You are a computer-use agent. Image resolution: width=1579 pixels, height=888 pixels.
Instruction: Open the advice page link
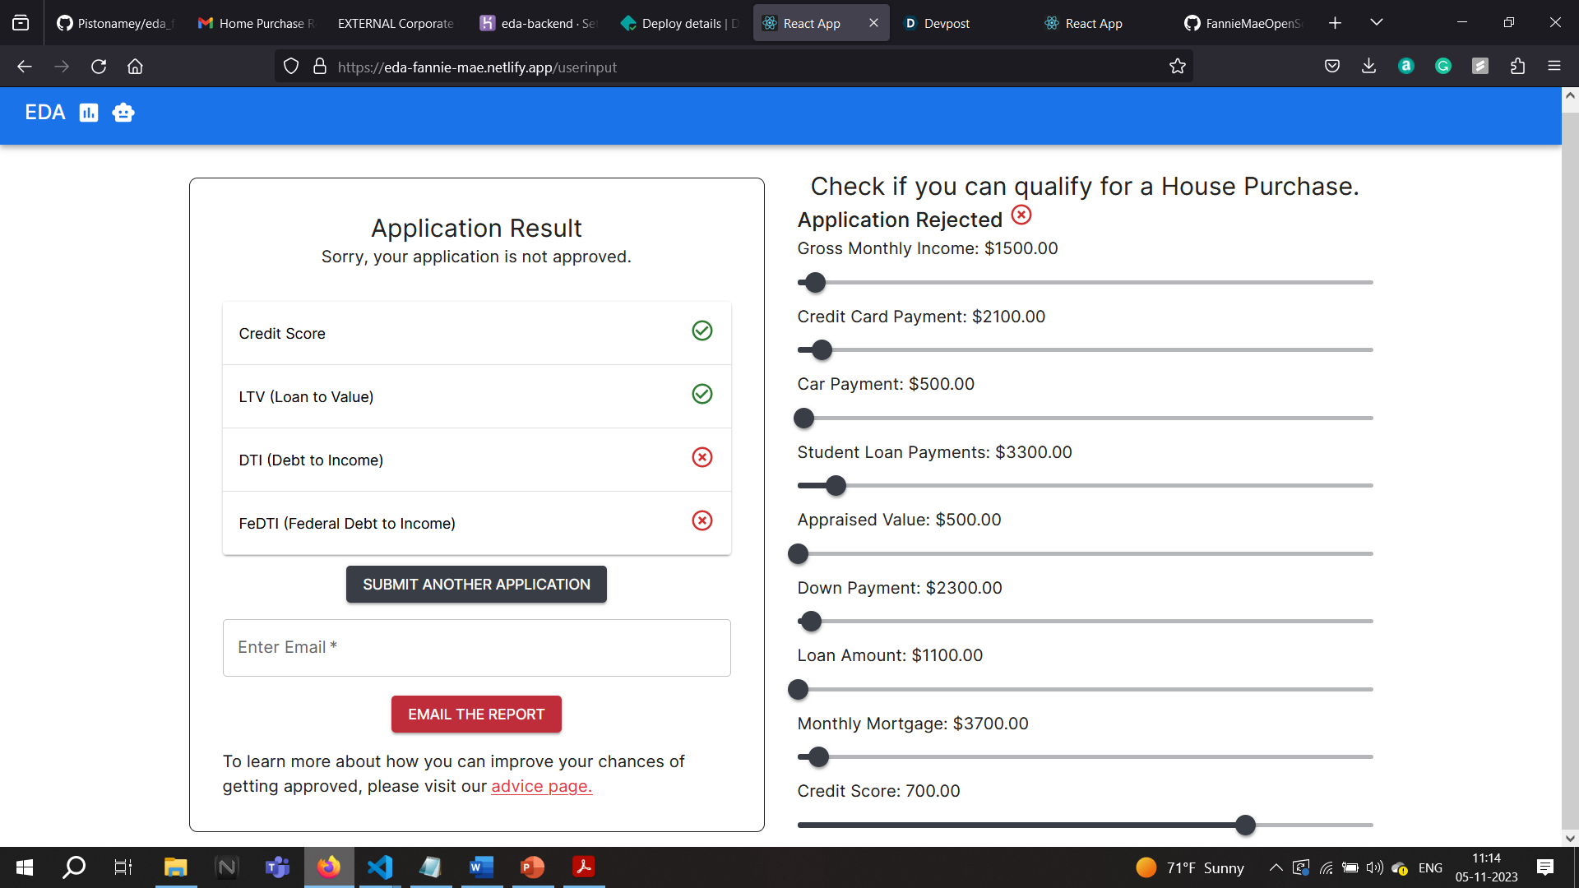pyautogui.click(x=541, y=786)
